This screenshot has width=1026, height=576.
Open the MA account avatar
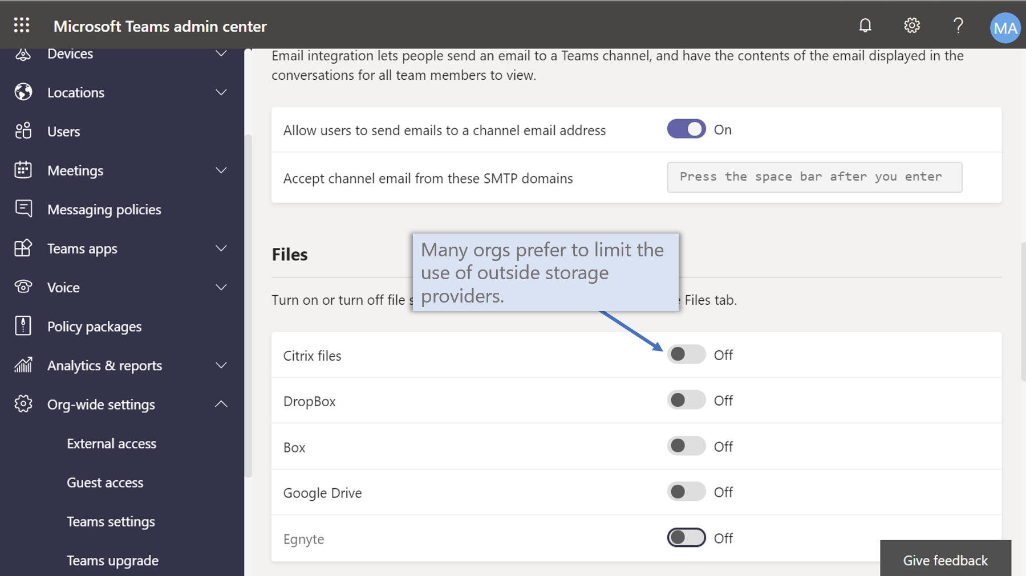coord(1005,27)
